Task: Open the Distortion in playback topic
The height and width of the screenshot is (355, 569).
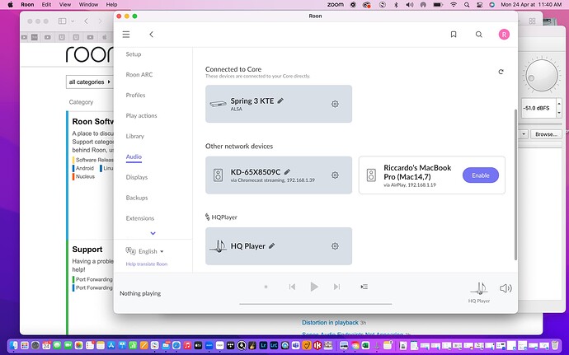Action: (x=330, y=322)
